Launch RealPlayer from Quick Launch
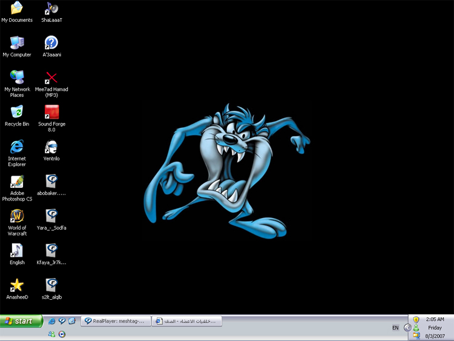This screenshot has height=341, width=454. pyautogui.click(x=62, y=321)
